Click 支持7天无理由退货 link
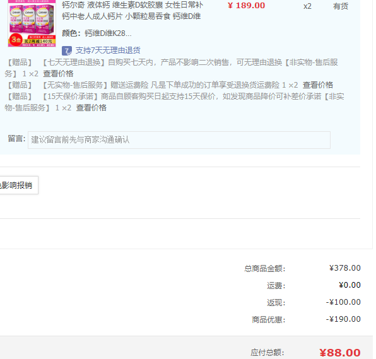The height and width of the screenshot is (359, 376). pyautogui.click(x=108, y=50)
